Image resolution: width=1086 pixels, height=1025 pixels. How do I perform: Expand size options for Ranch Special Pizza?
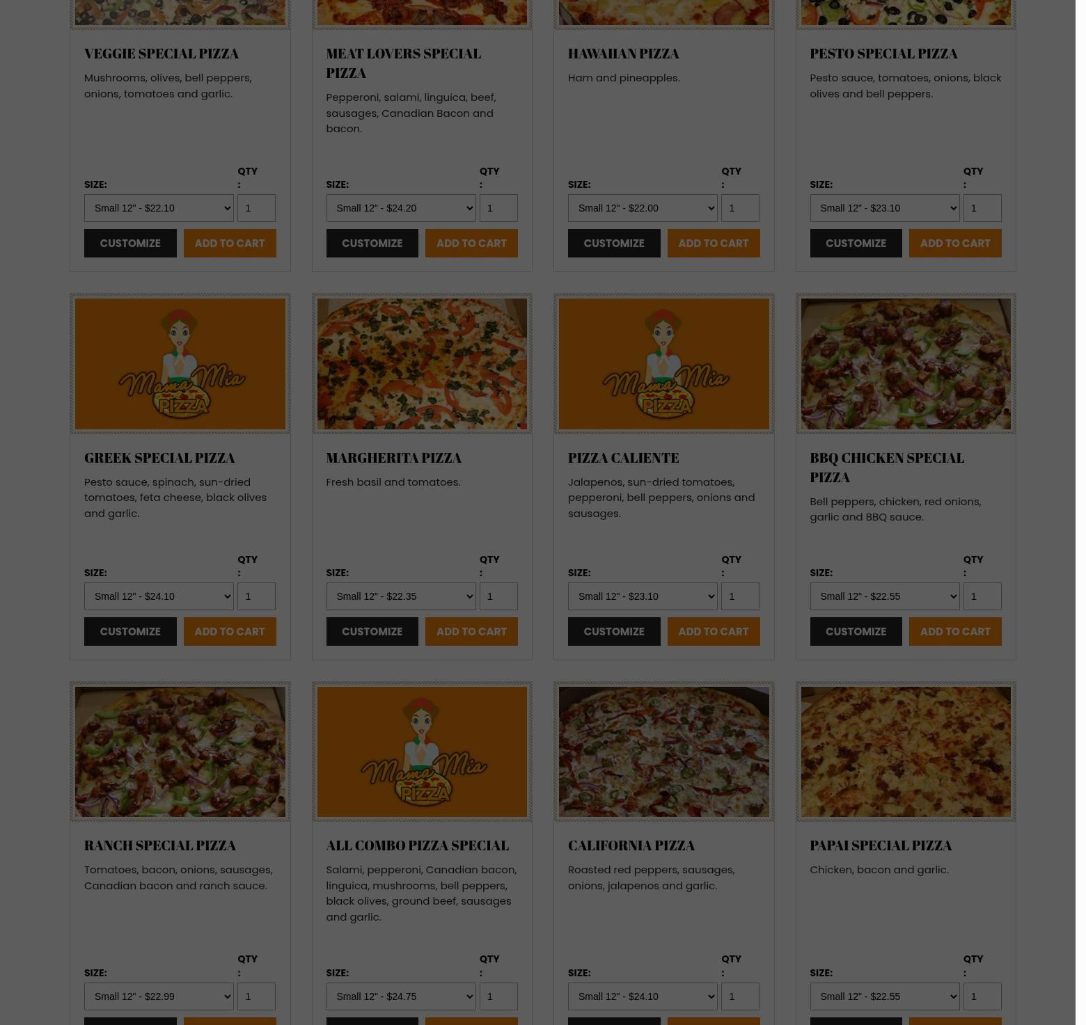[x=159, y=996]
